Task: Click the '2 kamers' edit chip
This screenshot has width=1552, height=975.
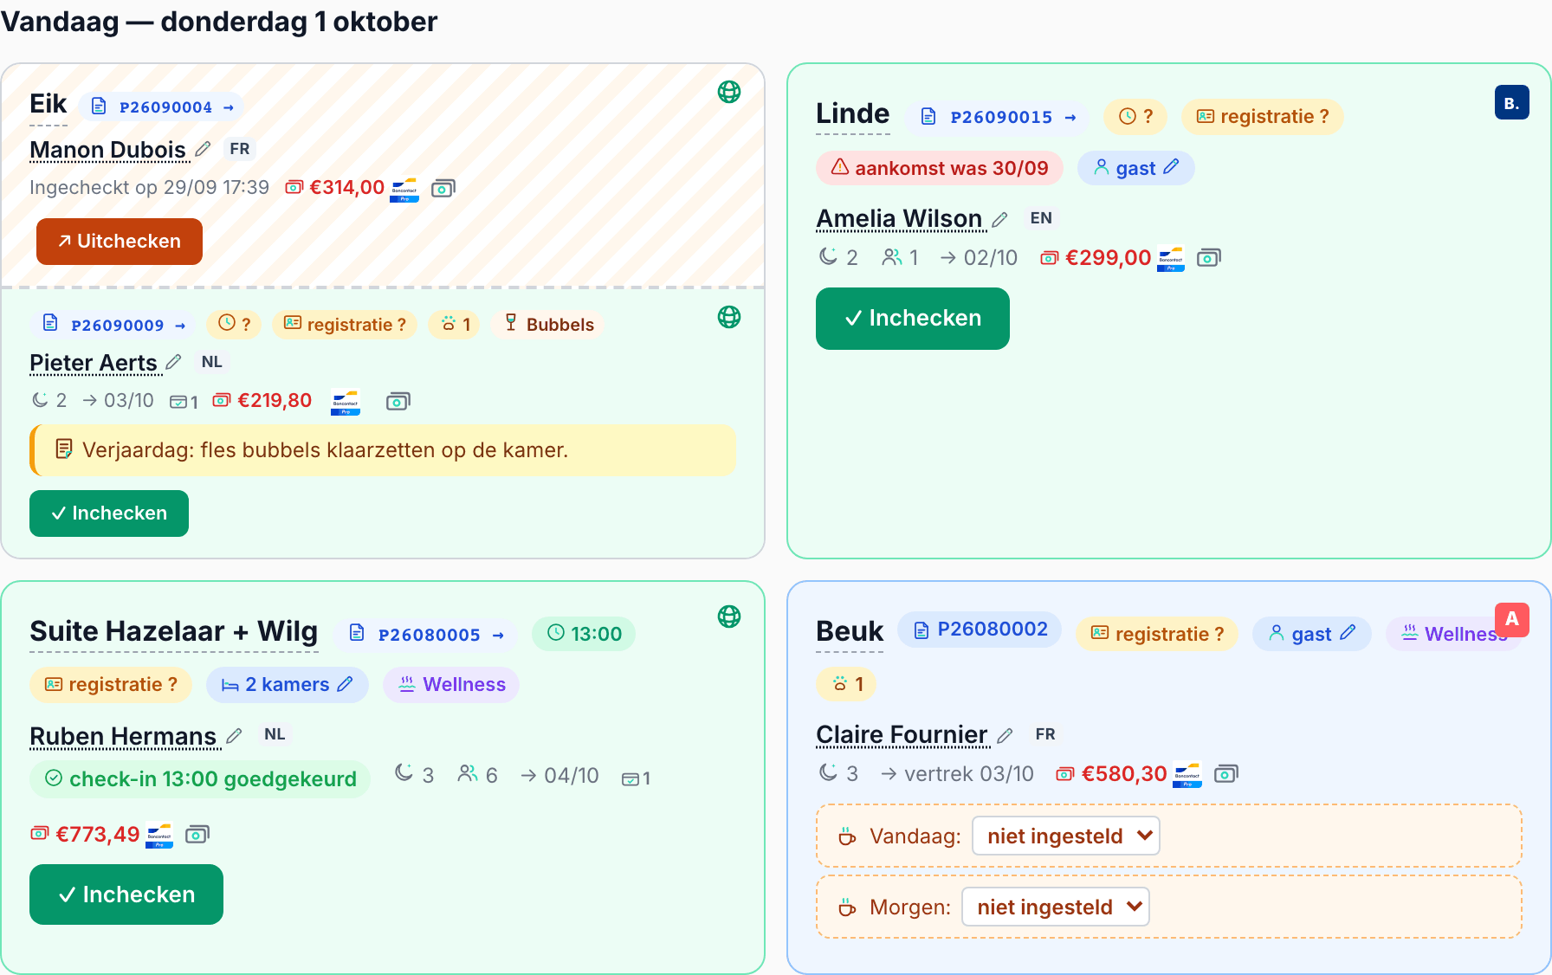Action: pos(288,685)
